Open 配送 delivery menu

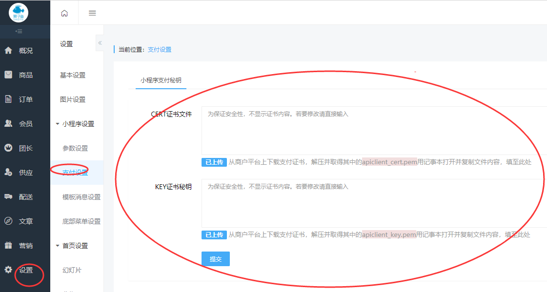26,197
